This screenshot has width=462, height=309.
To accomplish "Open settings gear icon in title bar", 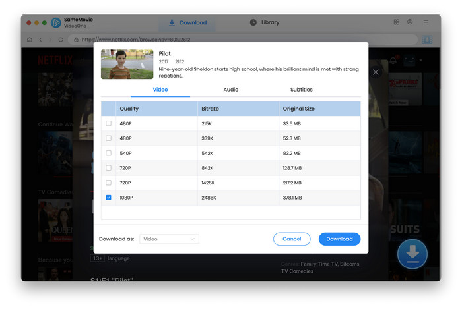I will (x=410, y=22).
